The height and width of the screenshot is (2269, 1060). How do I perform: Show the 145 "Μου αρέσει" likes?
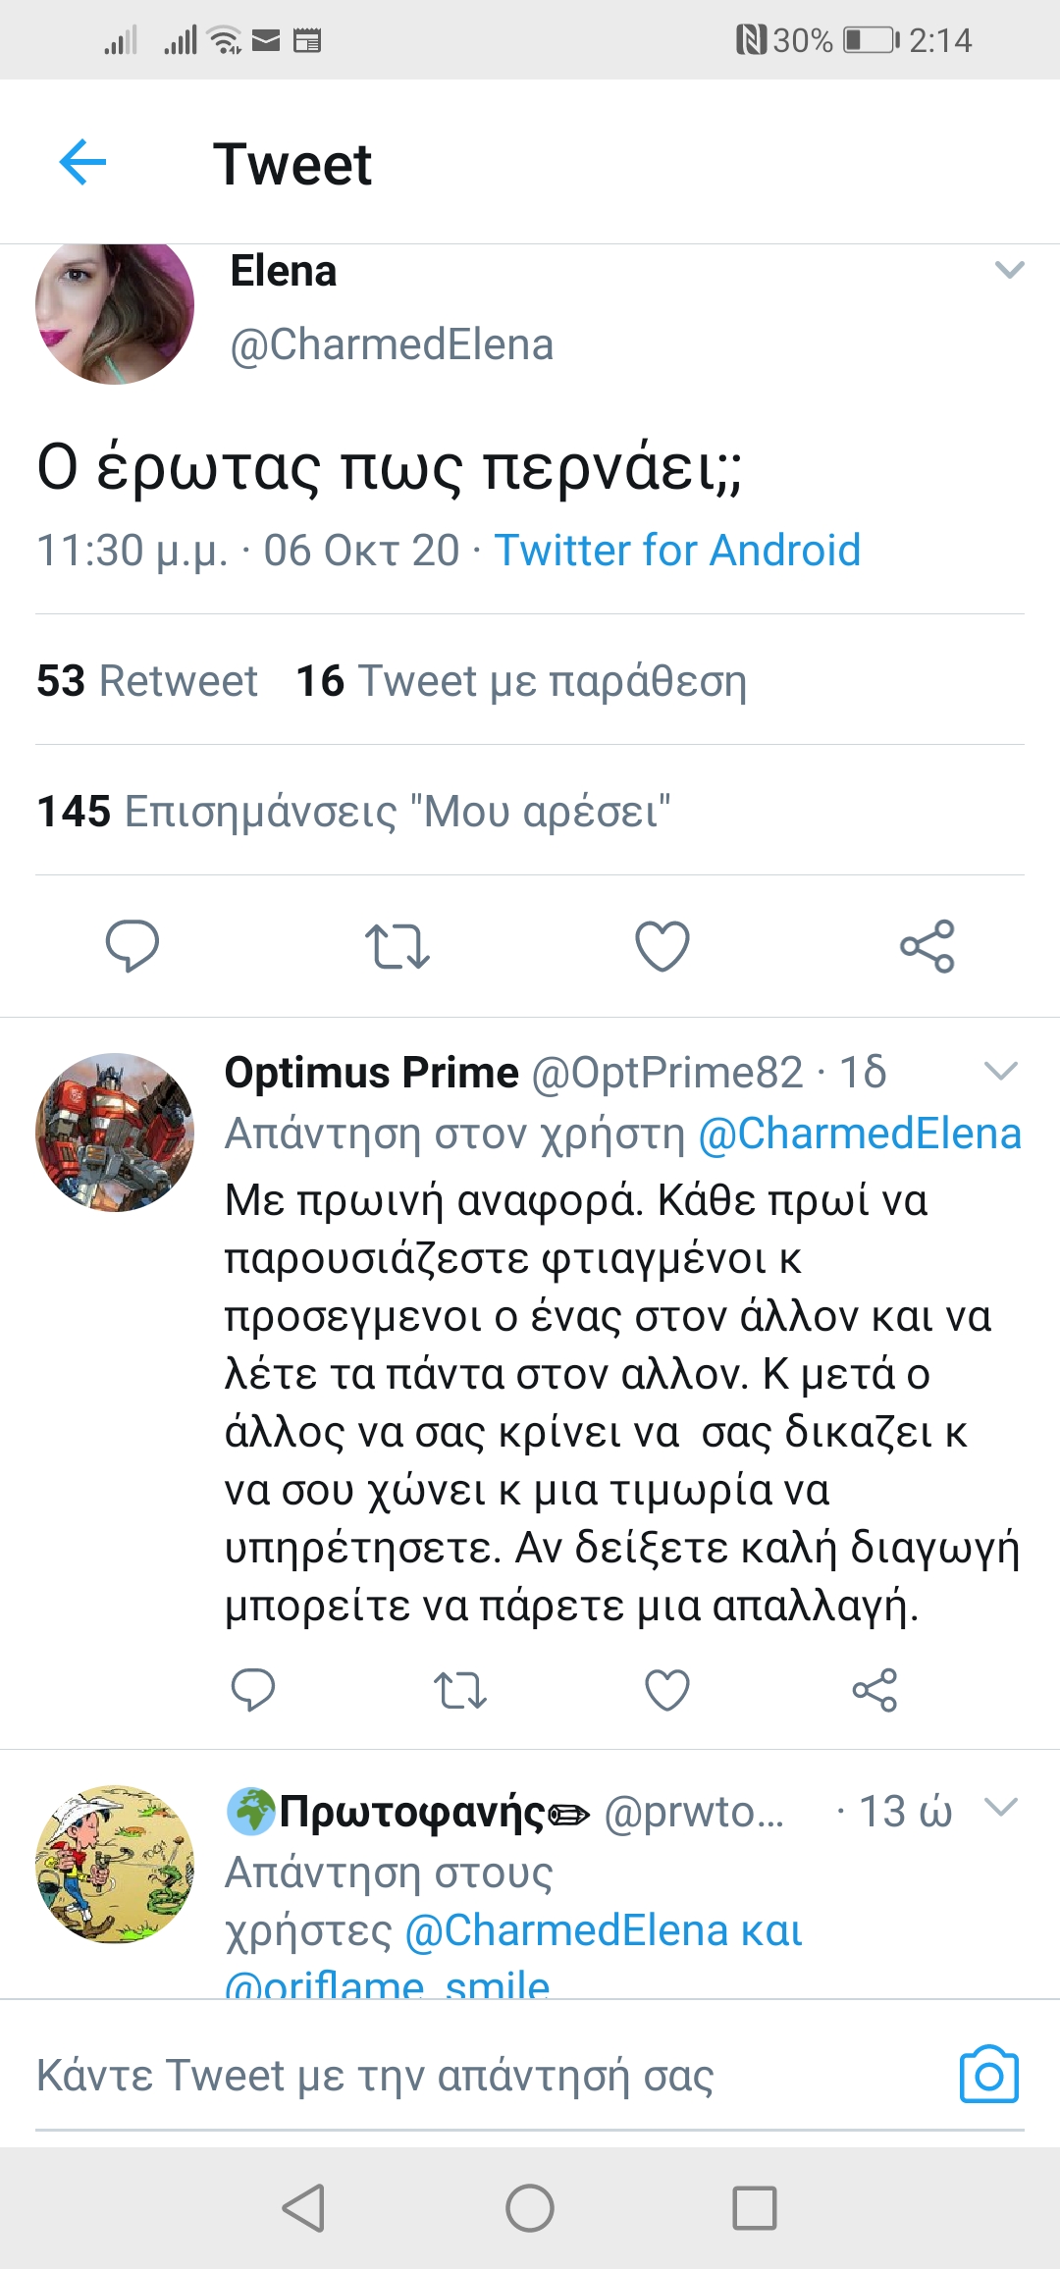pos(353,811)
